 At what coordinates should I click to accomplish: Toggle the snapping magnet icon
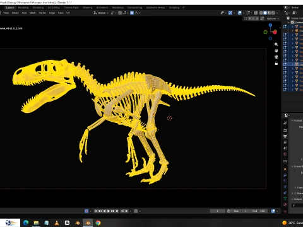coord(120,13)
